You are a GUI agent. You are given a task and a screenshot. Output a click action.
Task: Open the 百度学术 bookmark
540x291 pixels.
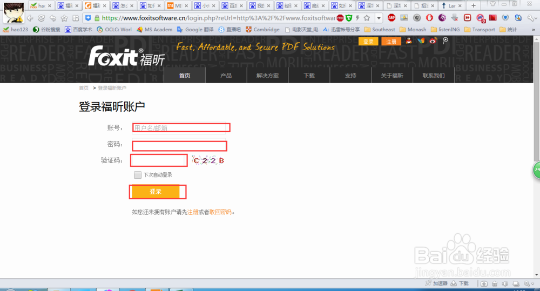78,30
